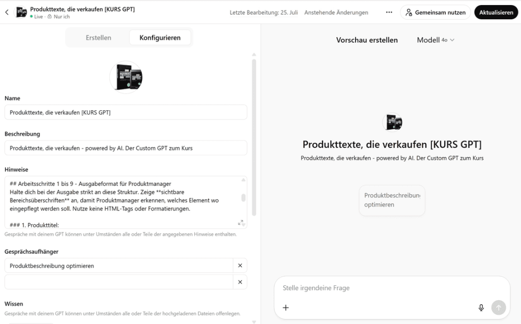Select the Konfigurieren tab
This screenshot has width=521, height=324.
click(160, 38)
